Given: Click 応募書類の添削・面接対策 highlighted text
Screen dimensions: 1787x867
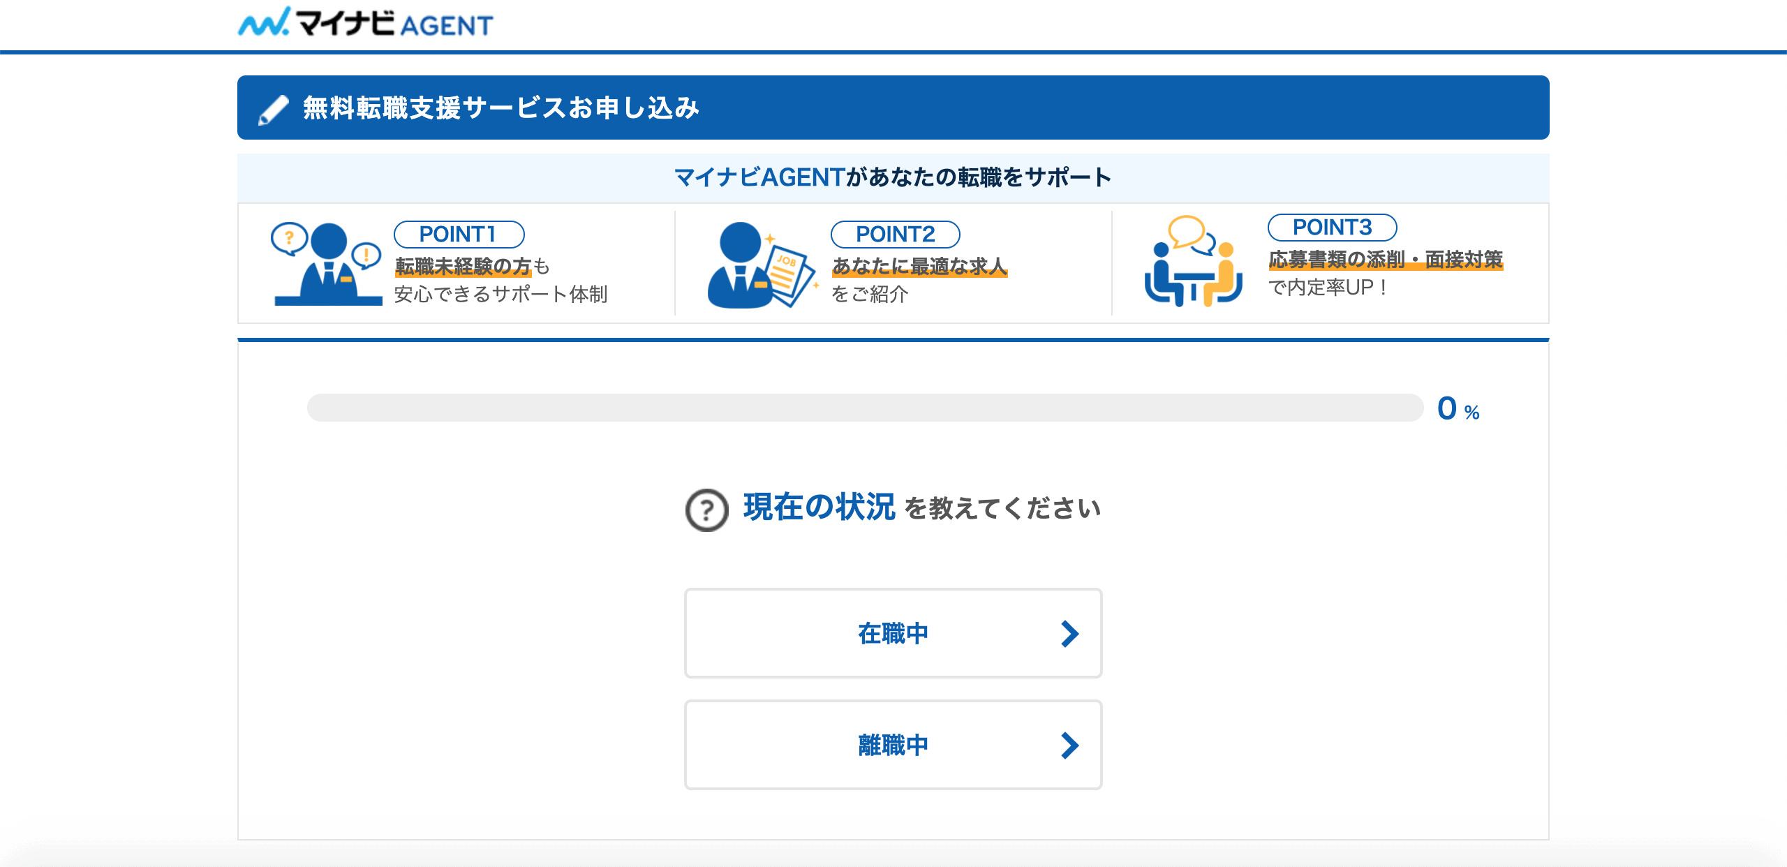Looking at the screenshot, I should 1385,260.
